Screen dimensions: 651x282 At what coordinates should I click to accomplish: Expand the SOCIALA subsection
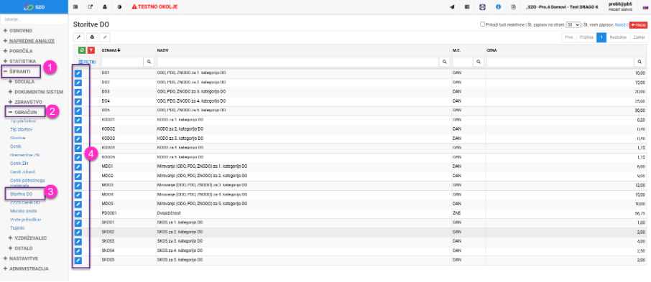coord(22,82)
